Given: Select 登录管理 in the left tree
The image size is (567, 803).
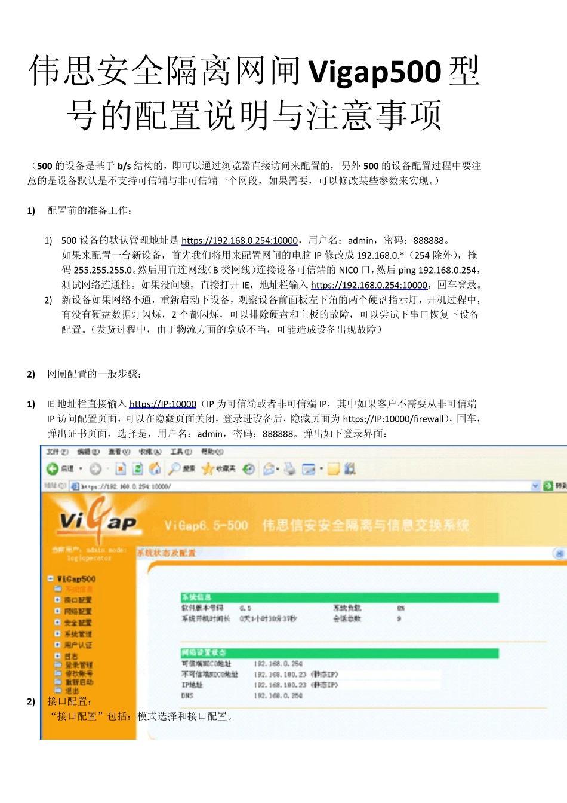Looking at the screenshot, I should coord(79,664).
